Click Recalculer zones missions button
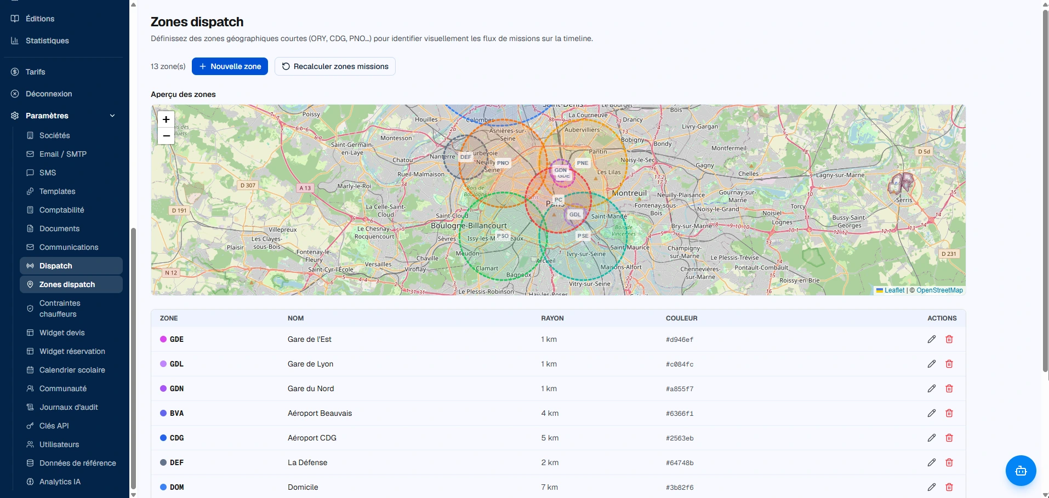The image size is (1049, 498). (x=335, y=66)
